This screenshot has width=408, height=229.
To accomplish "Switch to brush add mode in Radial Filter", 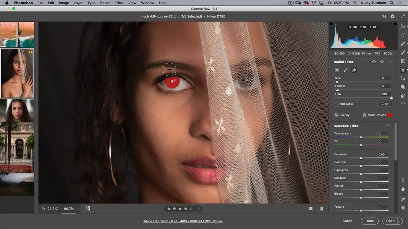I will pos(346,70).
